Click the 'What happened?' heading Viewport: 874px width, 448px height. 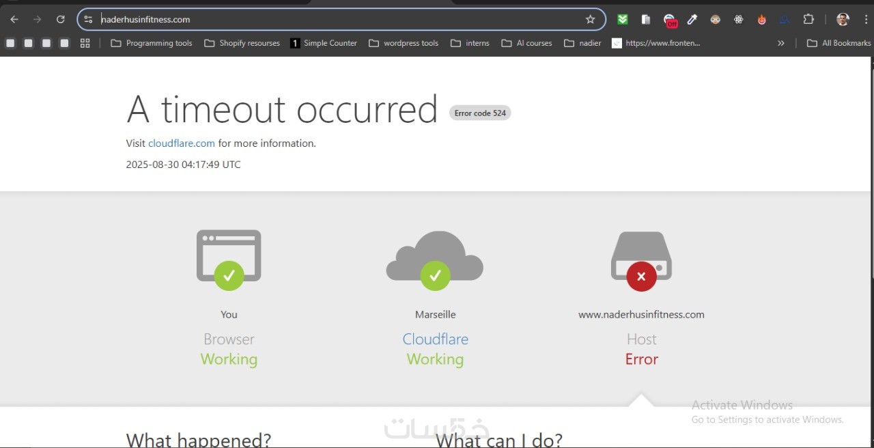point(199,439)
